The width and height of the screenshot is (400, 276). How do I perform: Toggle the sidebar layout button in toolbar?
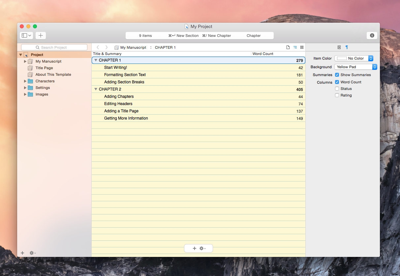point(26,36)
